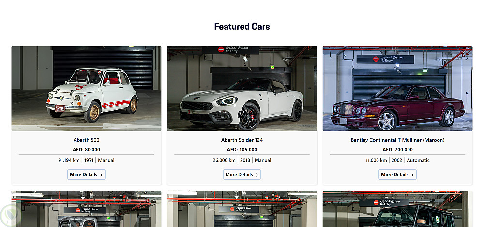Click the Abarth Spider 124 car photo
484x227 pixels.
(242, 88)
